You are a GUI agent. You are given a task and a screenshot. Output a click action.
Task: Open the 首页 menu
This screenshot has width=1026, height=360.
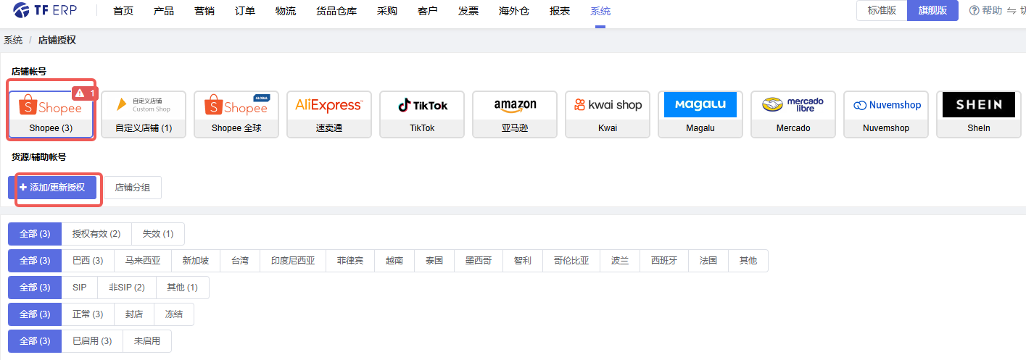[x=123, y=11]
